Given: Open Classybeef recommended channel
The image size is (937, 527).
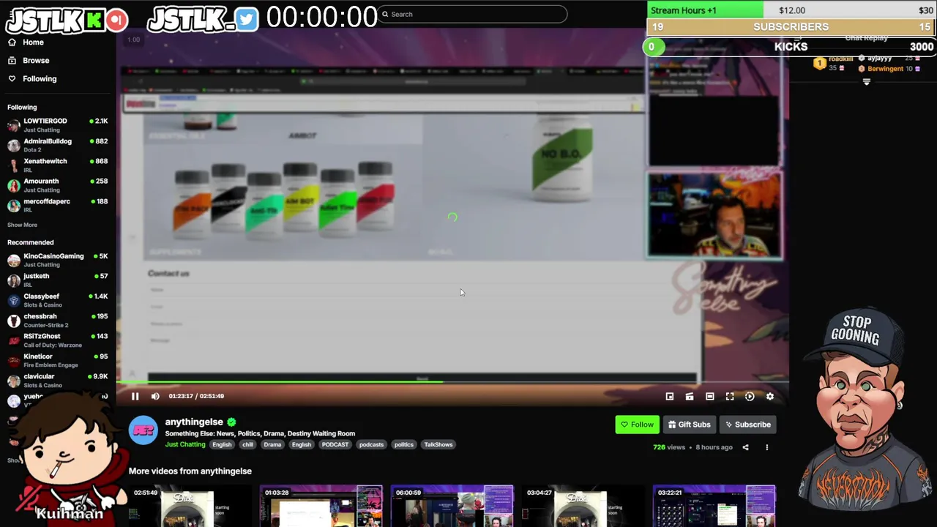Looking at the screenshot, I should pyautogui.click(x=57, y=300).
